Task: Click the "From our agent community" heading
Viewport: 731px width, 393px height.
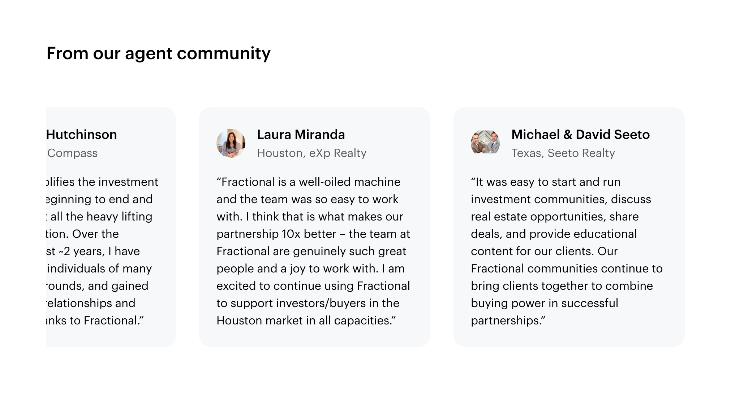Action: [x=158, y=53]
